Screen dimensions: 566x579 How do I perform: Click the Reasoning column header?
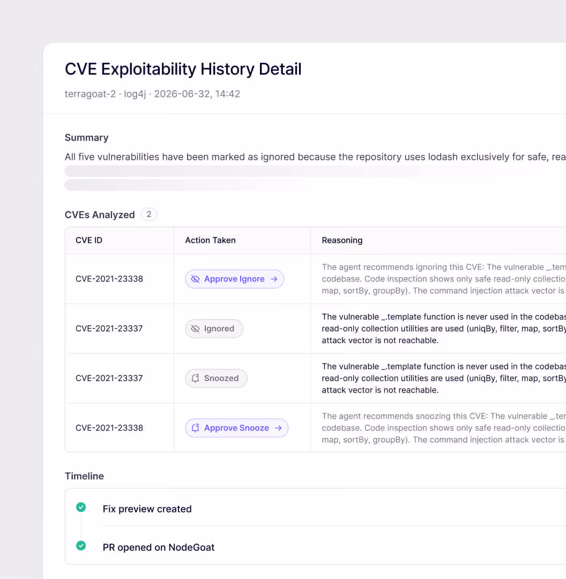342,240
